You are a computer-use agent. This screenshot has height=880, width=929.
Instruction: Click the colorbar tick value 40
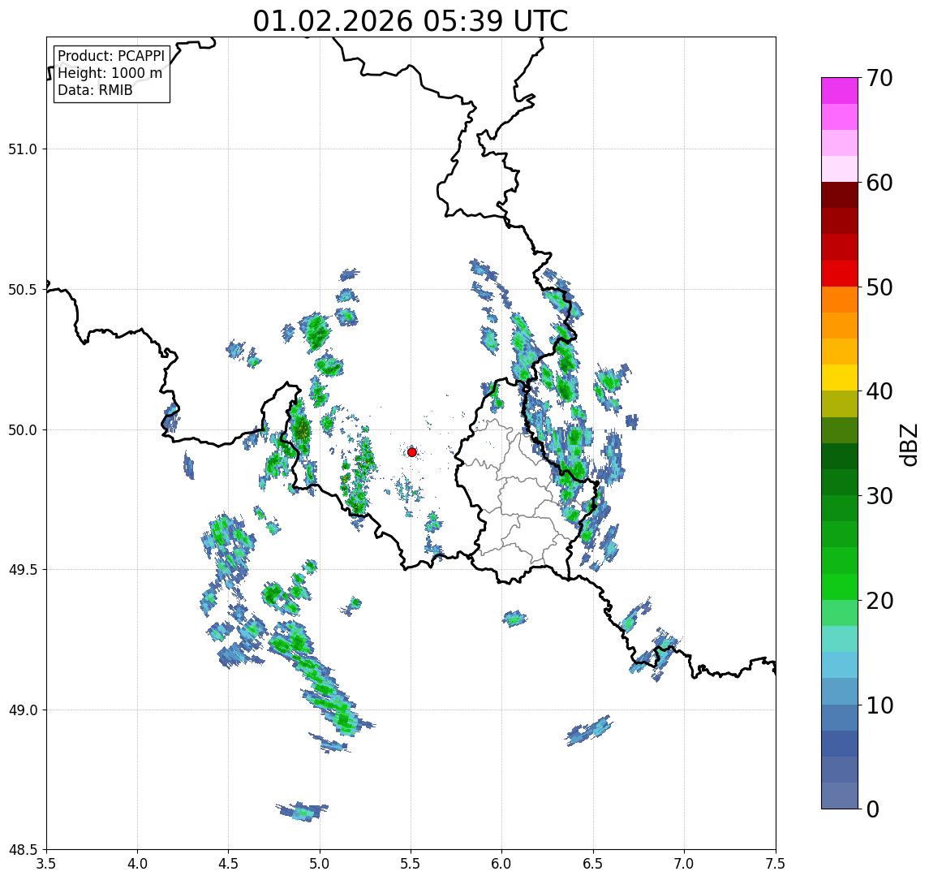879,391
